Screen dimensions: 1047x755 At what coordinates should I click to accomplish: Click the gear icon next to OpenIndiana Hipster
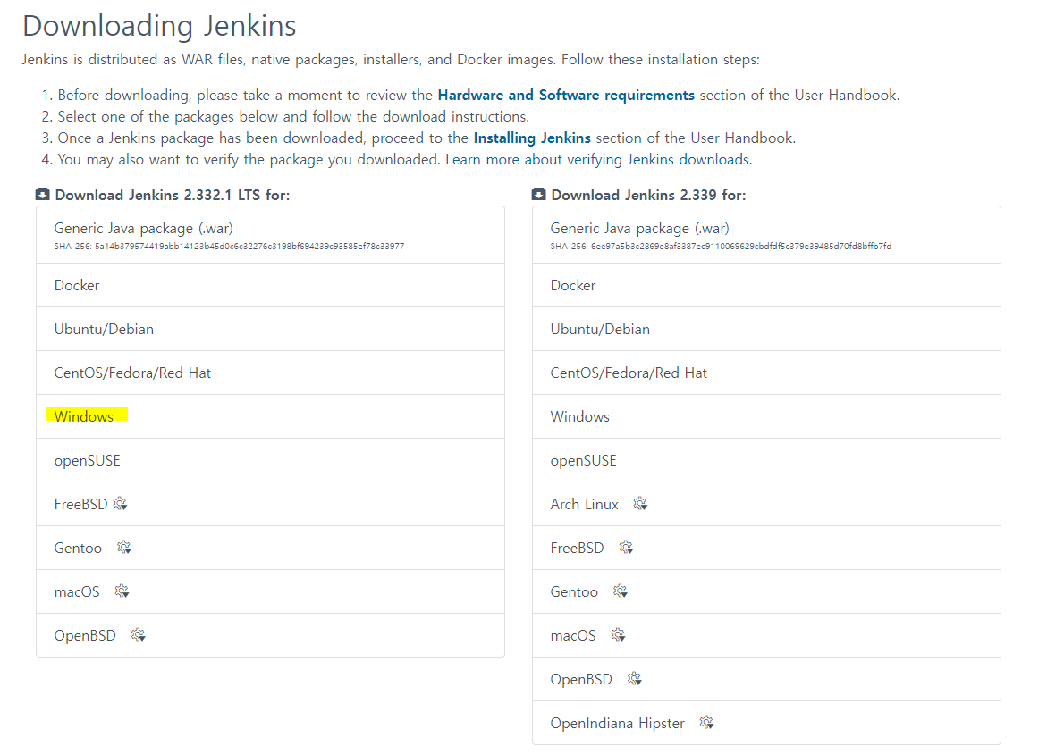click(706, 722)
